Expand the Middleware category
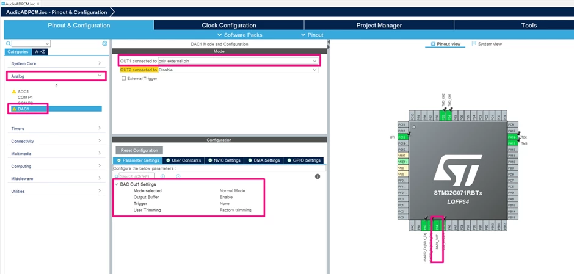 click(x=56, y=179)
